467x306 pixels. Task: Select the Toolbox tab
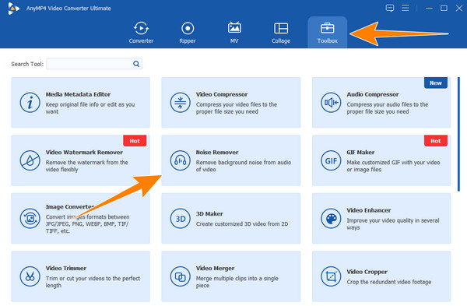tap(328, 33)
